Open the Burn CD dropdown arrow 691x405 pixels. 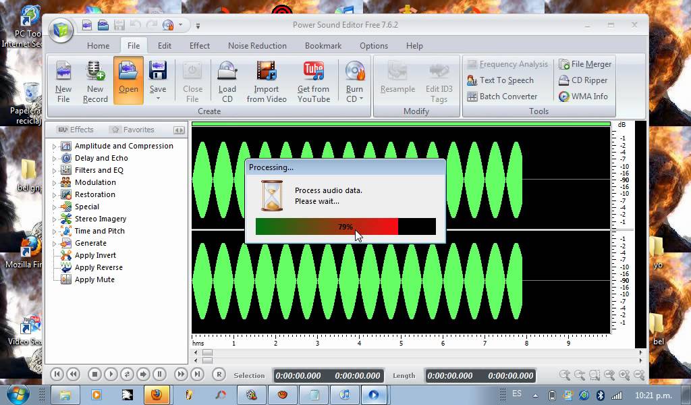tap(362, 99)
